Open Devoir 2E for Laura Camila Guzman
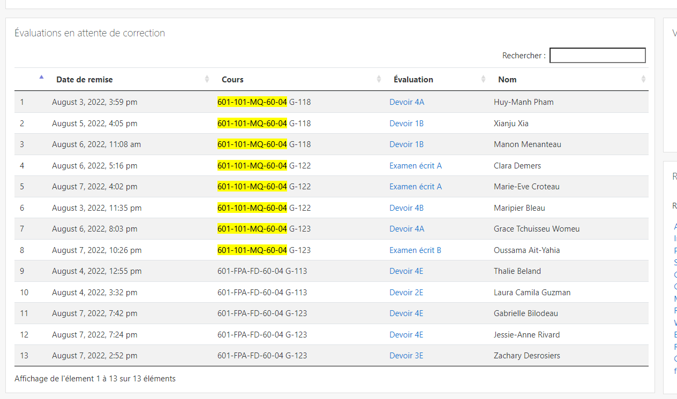 pos(406,292)
